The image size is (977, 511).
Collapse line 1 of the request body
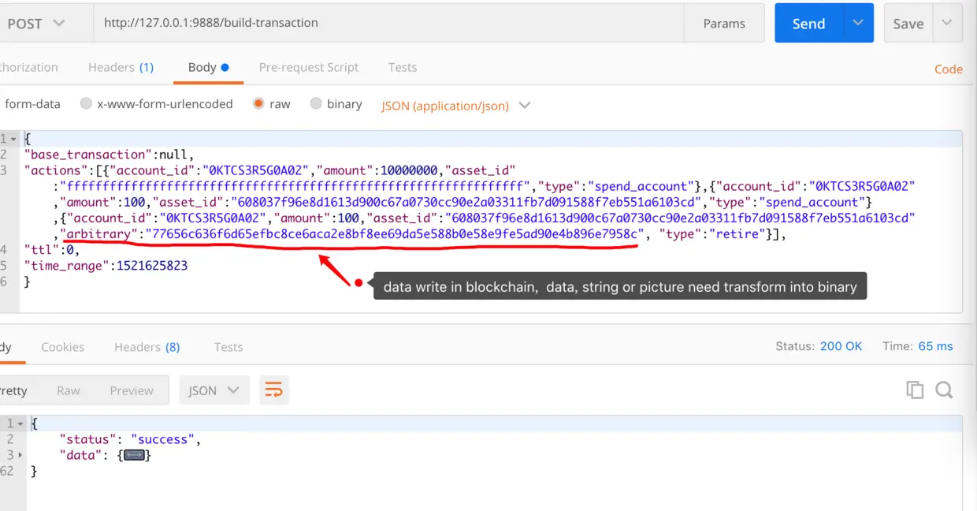click(13, 139)
